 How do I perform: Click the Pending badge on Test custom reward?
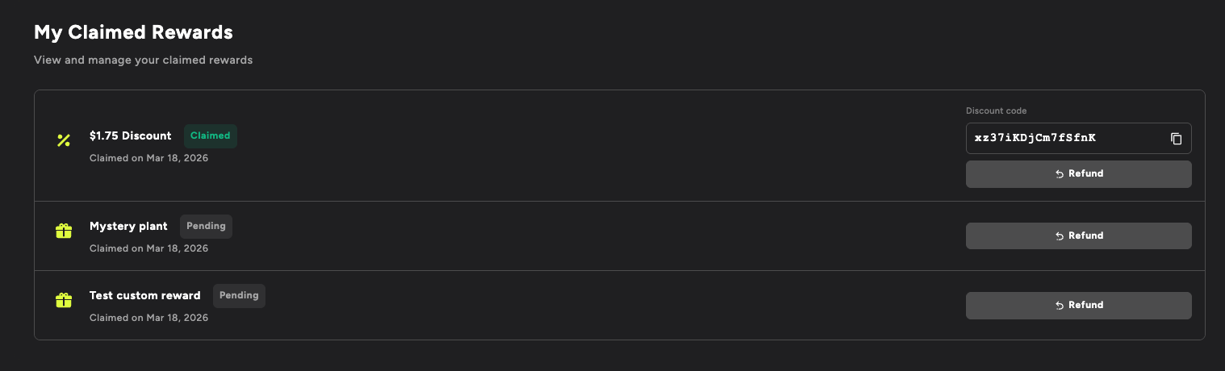pyautogui.click(x=239, y=295)
